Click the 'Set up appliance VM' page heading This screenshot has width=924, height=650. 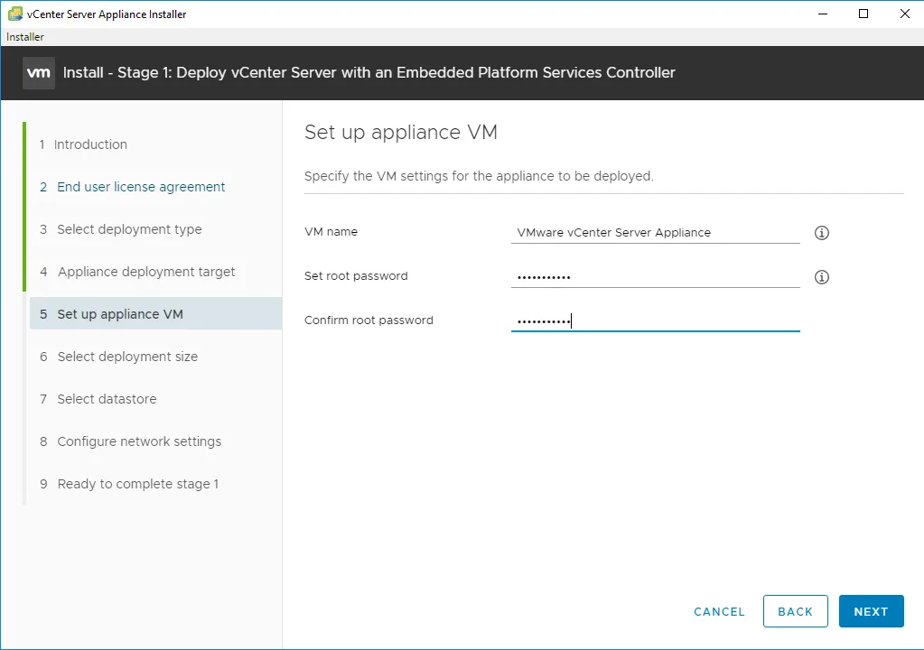401,132
